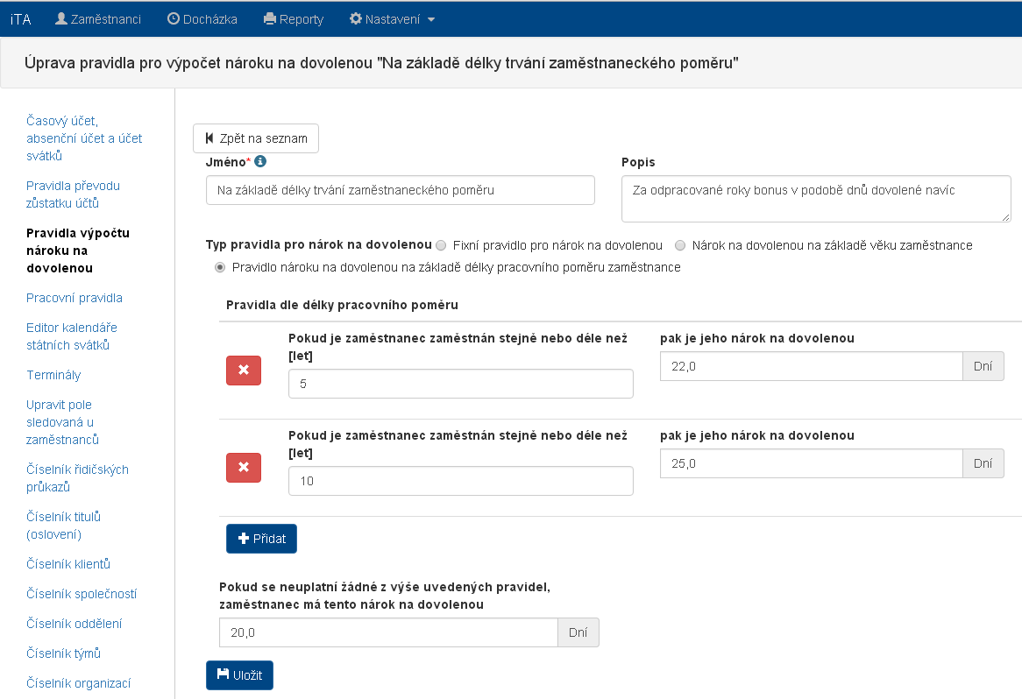Open Zaměstnanci from the top navigation
1022x699 pixels.
click(x=98, y=18)
